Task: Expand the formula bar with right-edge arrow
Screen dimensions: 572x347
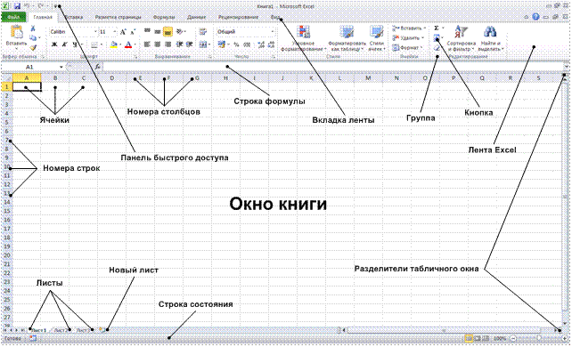Action: click(x=566, y=67)
